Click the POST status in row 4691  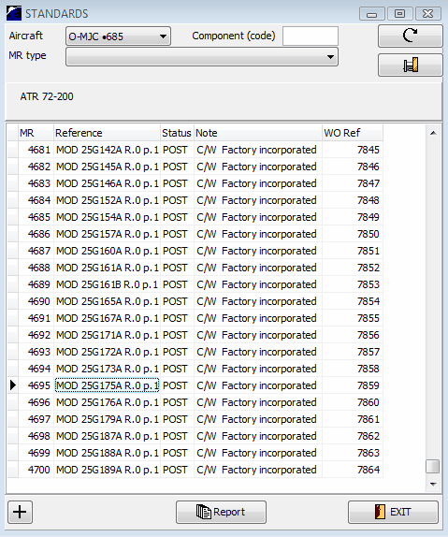[177, 318]
